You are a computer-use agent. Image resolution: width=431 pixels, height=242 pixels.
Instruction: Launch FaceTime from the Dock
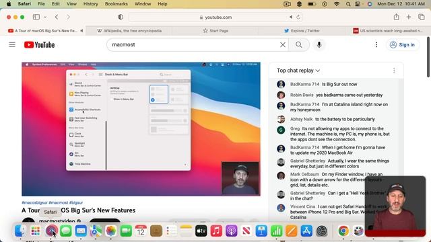click(x=126, y=231)
